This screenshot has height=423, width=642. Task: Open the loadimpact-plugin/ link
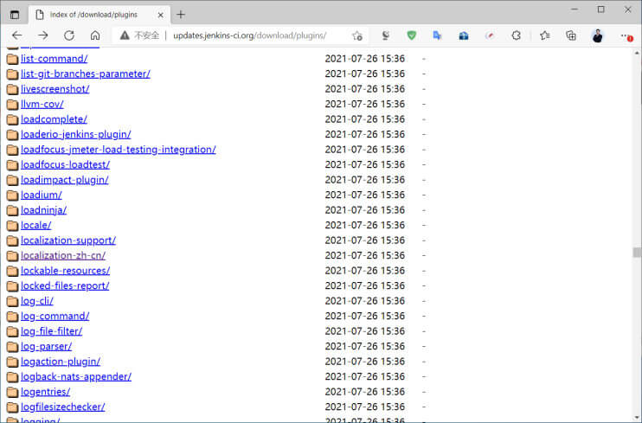[65, 180]
